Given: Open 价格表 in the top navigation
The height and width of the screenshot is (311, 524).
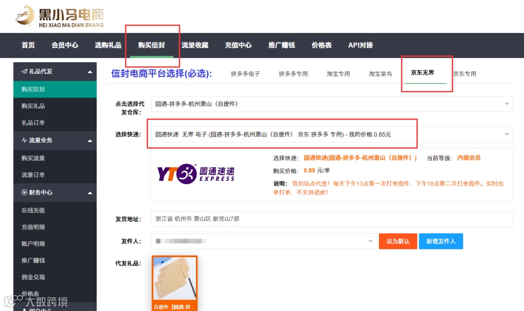Looking at the screenshot, I should pyautogui.click(x=322, y=45).
